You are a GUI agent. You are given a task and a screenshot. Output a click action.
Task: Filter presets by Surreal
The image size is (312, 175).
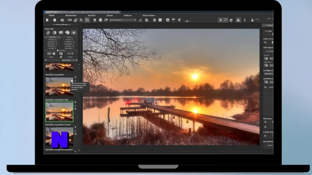(69, 40)
